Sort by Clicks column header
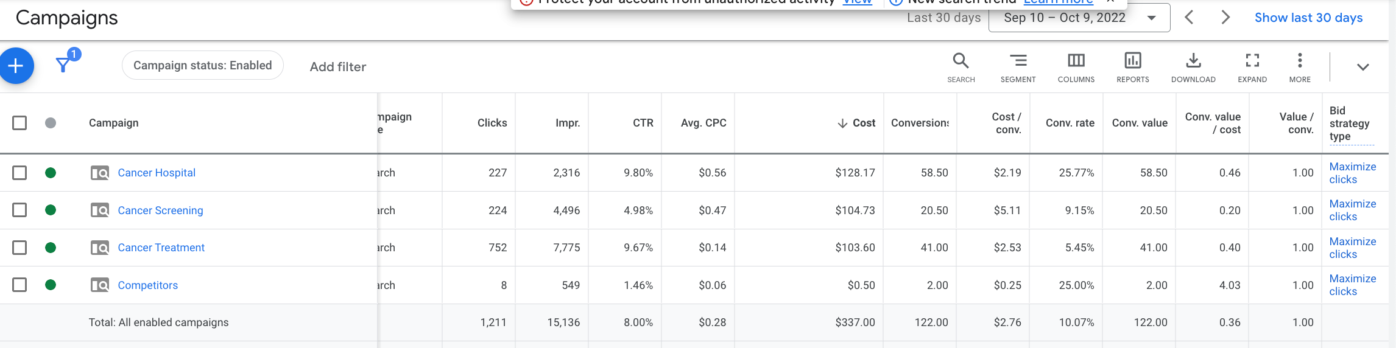The image size is (1396, 348). [x=492, y=123]
